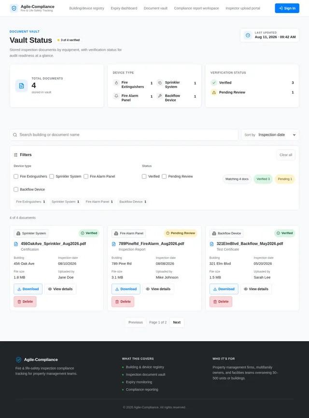This screenshot has width=309, height=418.
Task: Click the Fire Extinguishers device type icon
Action: (116, 83)
